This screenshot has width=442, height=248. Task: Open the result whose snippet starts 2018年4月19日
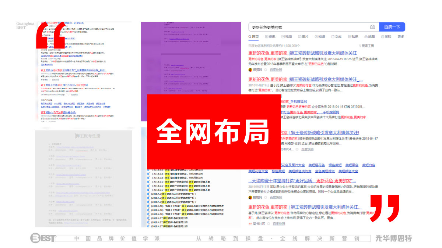click(305, 79)
